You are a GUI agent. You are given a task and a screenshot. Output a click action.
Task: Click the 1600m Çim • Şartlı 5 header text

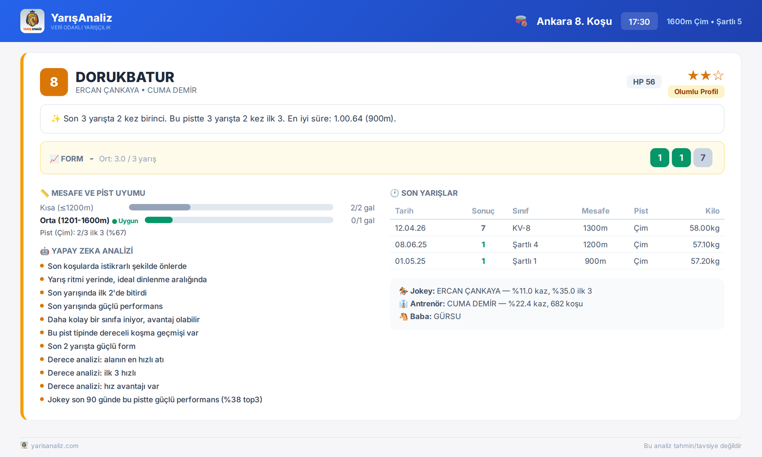click(x=704, y=21)
